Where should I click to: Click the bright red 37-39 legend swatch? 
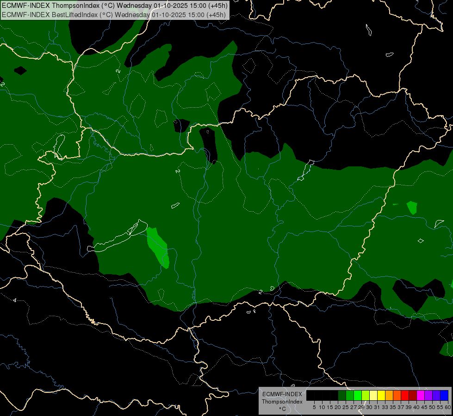pos(405,395)
